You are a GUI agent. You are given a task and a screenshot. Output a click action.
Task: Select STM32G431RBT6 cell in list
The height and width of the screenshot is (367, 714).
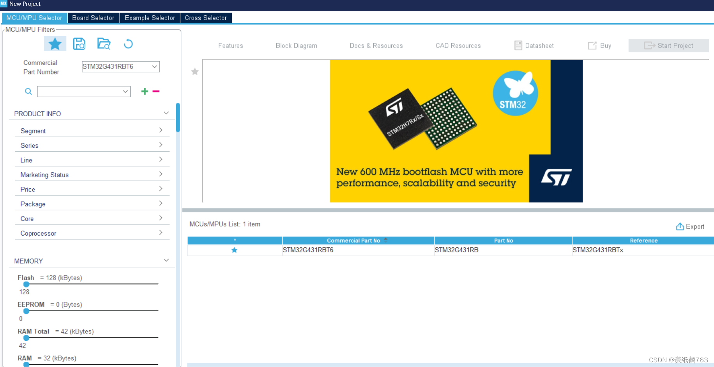click(358, 250)
